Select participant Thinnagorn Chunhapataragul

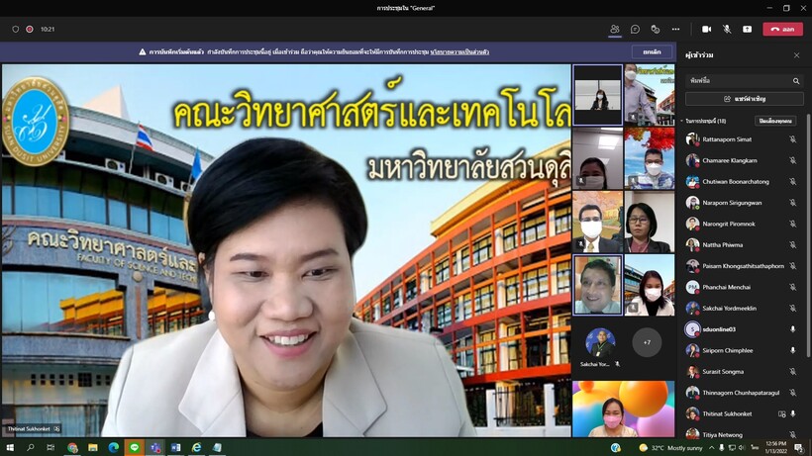[742, 393]
